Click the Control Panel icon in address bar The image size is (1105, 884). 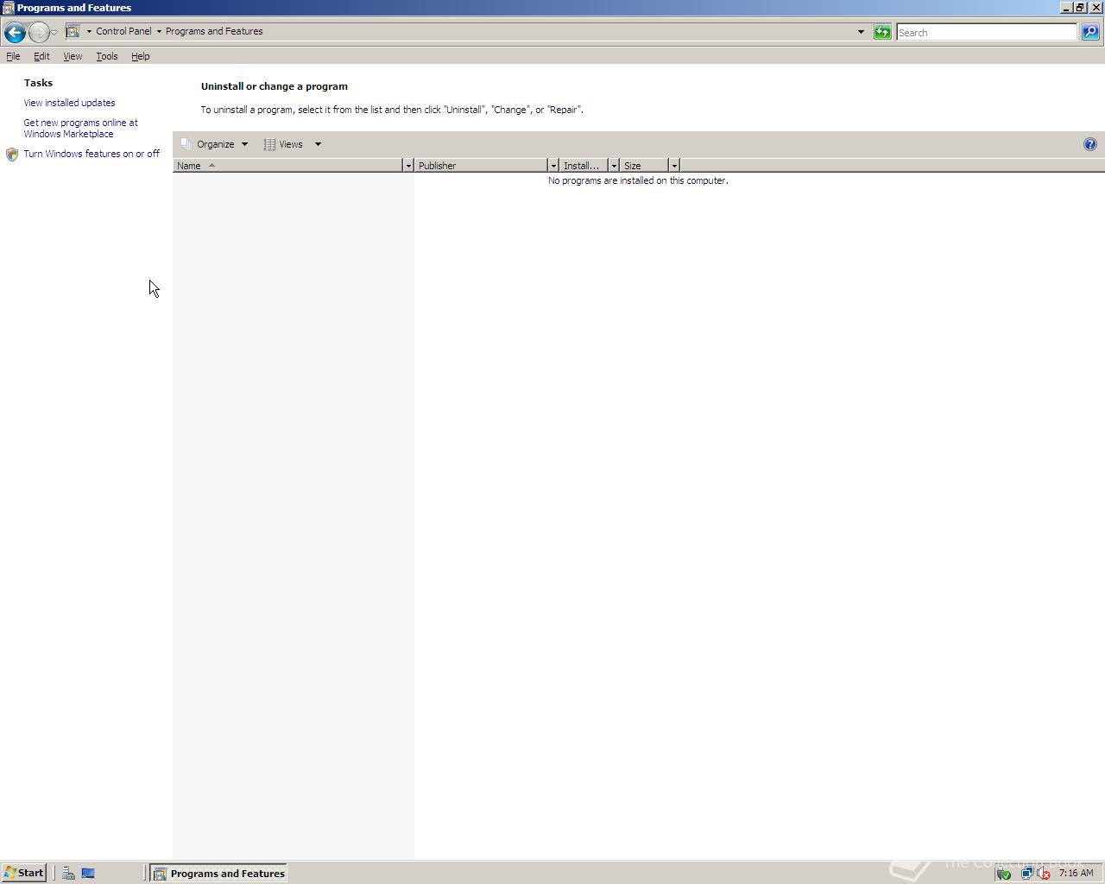click(73, 31)
